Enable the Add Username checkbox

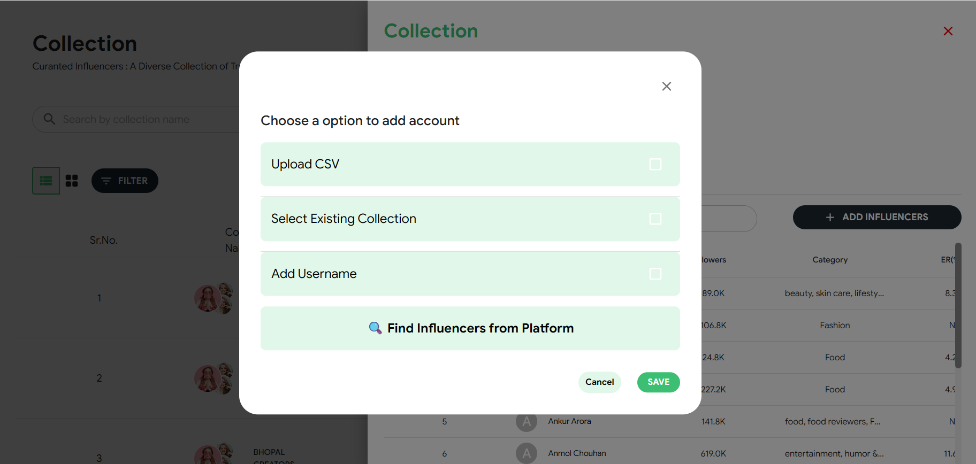tap(655, 274)
